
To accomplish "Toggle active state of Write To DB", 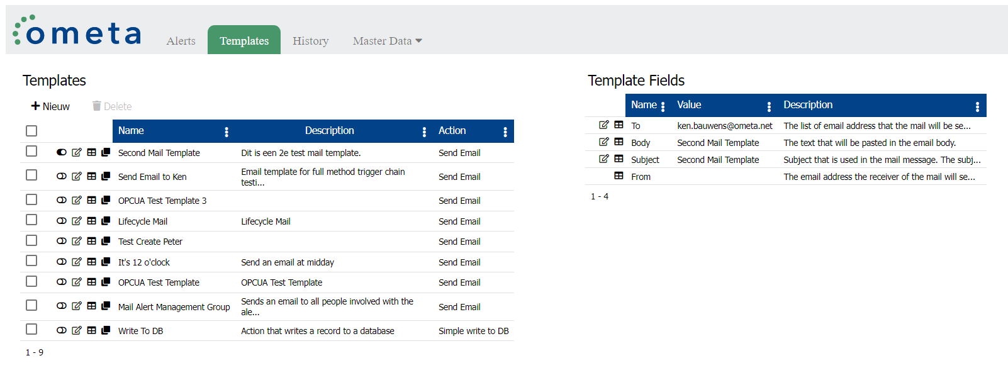I will click(62, 330).
